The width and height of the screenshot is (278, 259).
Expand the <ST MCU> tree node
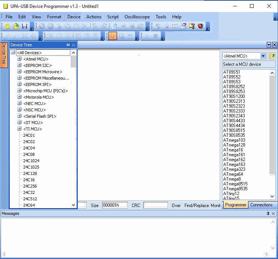[19, 122]
